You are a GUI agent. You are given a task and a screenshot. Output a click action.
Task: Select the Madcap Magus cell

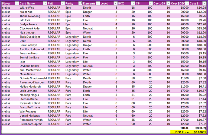[x=33, y=95]
